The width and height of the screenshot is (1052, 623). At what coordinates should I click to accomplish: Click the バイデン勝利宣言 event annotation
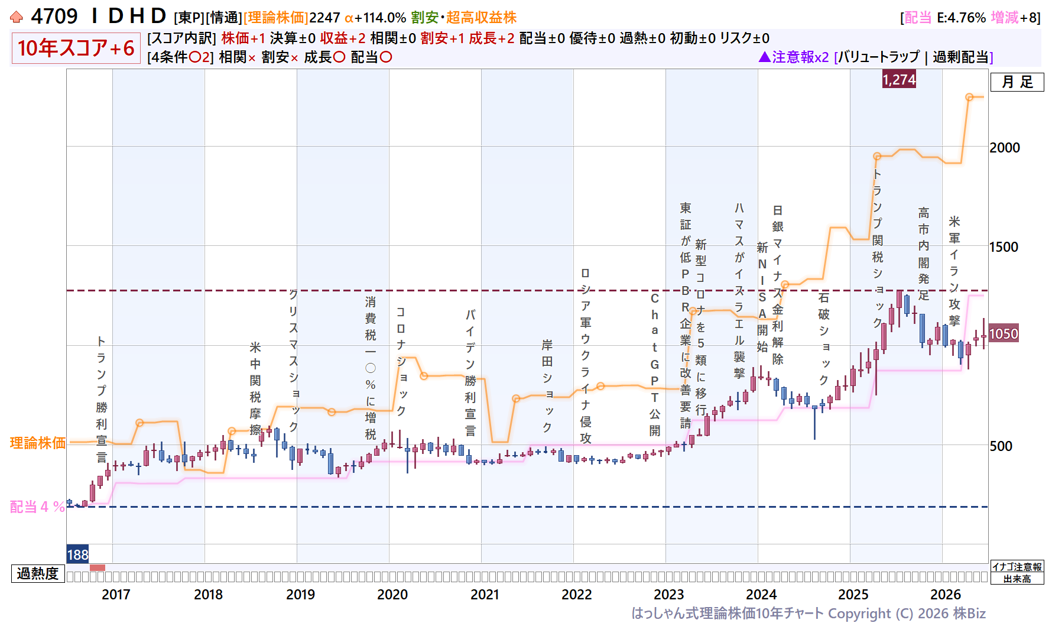470,372
